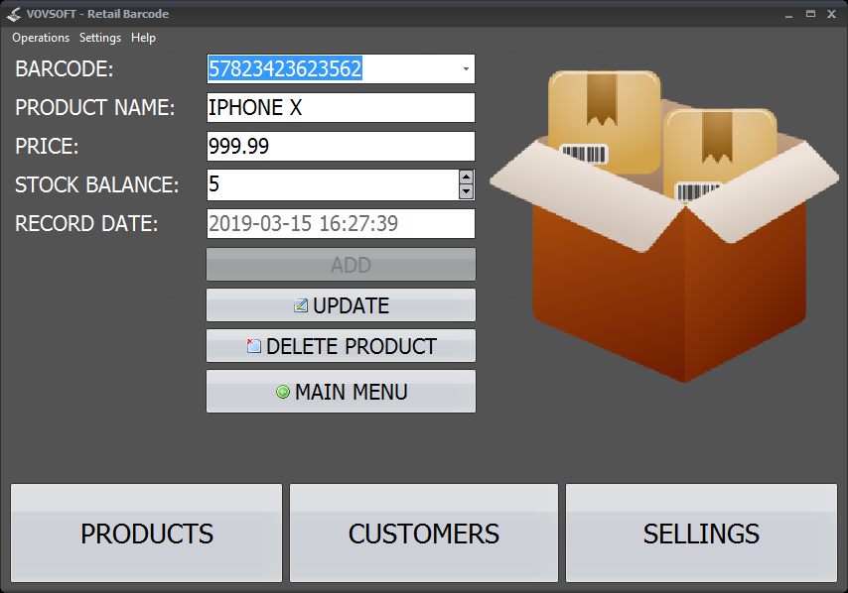
Task: Open the Operations menu
Action: (40, 38)
